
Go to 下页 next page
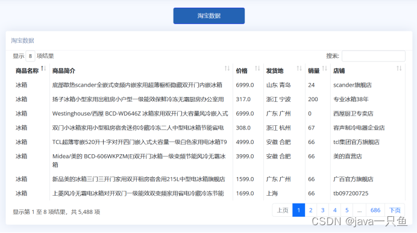point(395,210)
